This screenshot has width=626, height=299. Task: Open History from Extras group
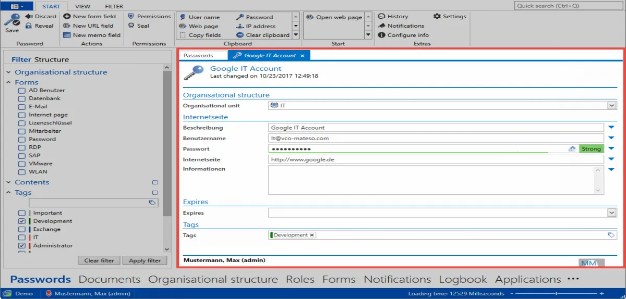point(393,16)
